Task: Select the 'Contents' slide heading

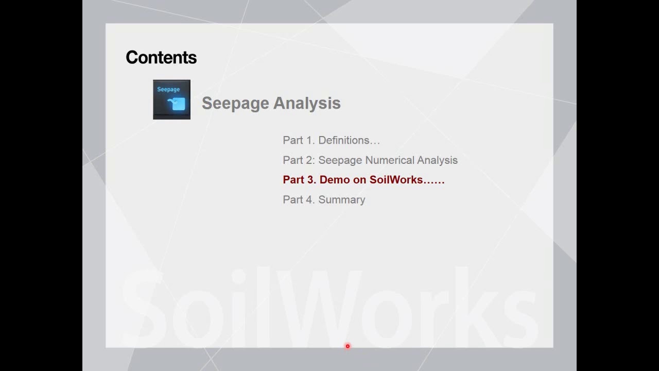Action: [161, 57]
